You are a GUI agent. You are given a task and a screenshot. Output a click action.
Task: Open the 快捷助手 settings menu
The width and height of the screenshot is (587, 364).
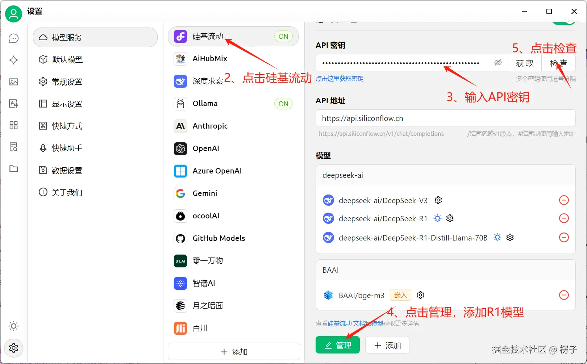pos(95,148)
